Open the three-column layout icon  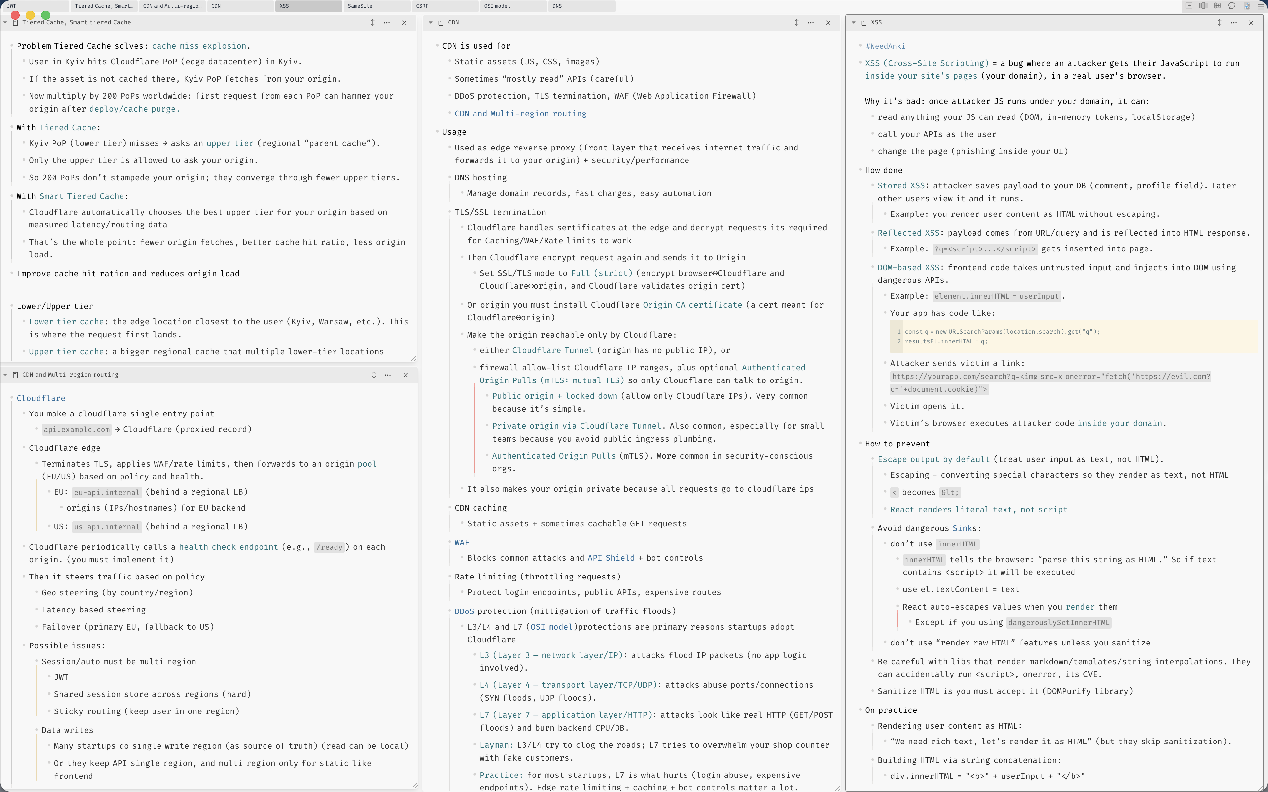click(x=1203, y=6)
